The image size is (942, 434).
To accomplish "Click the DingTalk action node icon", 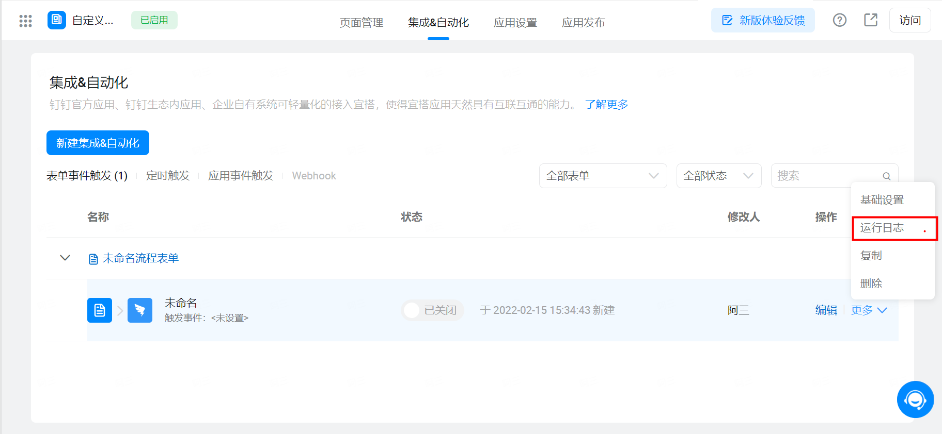I will (x=140, y=310).
